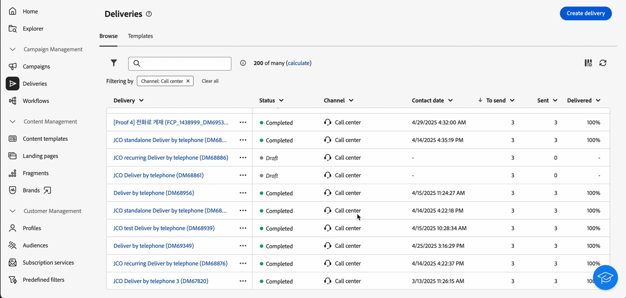
Task: Remove the Channel: Call center filter chip
Action: pyautogui.click(x=188, y=81)
